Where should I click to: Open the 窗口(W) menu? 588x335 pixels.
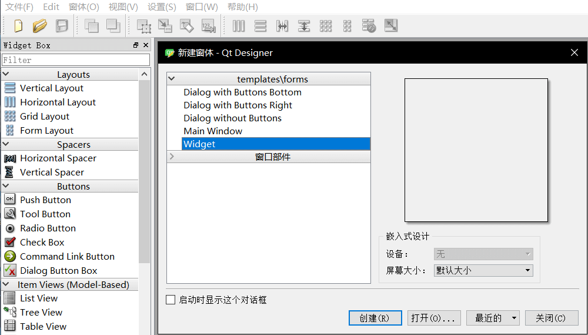point(202,7)
